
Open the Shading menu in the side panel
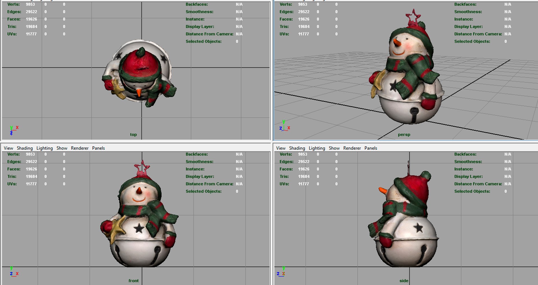(297, 148)
